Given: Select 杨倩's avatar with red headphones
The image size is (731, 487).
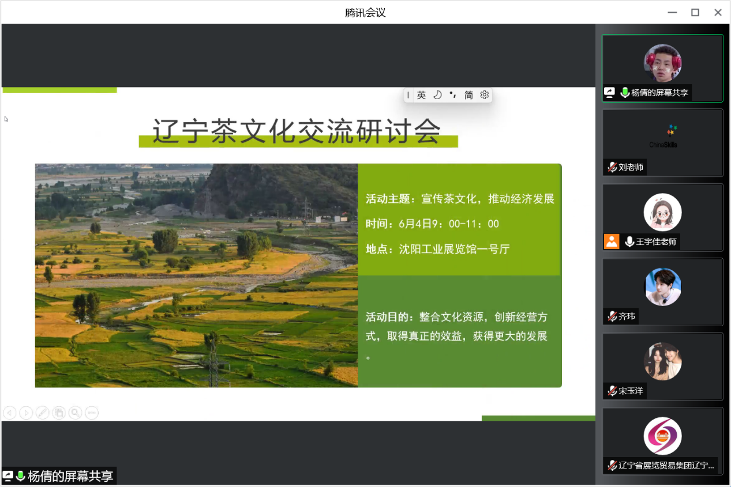Looking at the screenshot, I should (662, 63).
